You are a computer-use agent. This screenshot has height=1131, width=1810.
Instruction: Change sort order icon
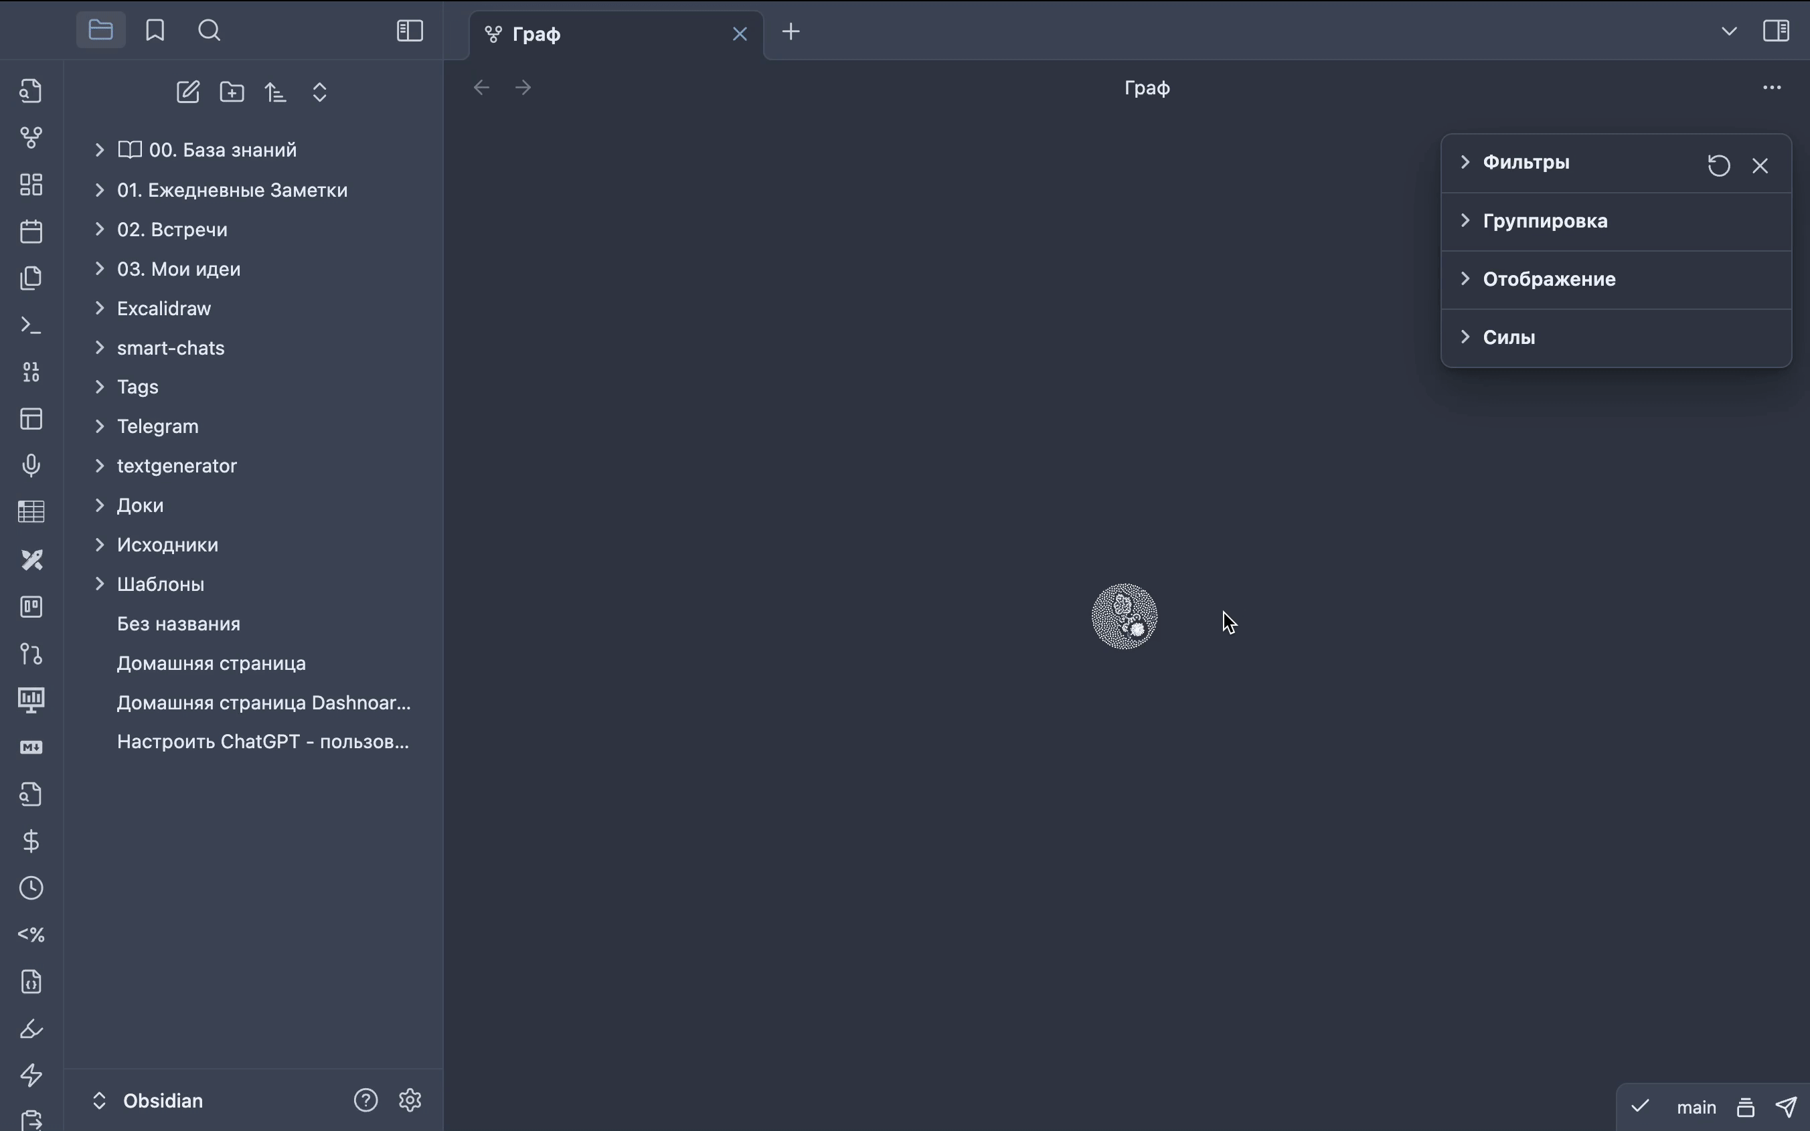point(276,93)
